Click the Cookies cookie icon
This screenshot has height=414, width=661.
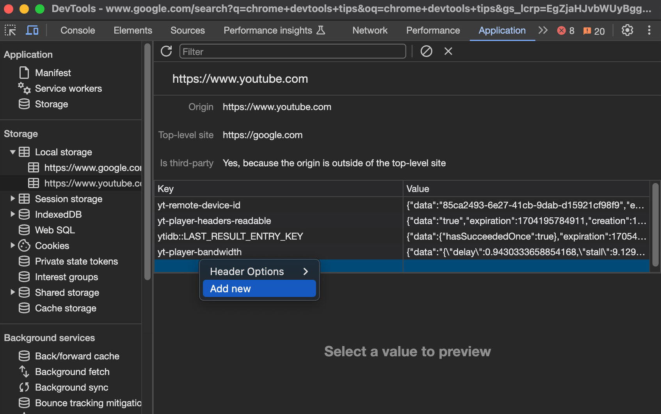(24, 245)
